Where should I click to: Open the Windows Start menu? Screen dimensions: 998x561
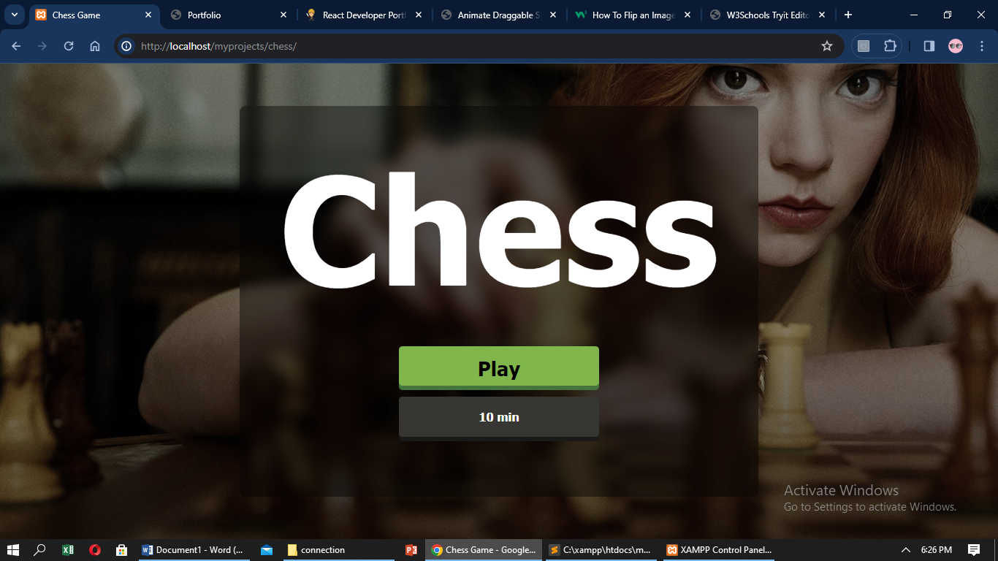[x=12, y=550]
